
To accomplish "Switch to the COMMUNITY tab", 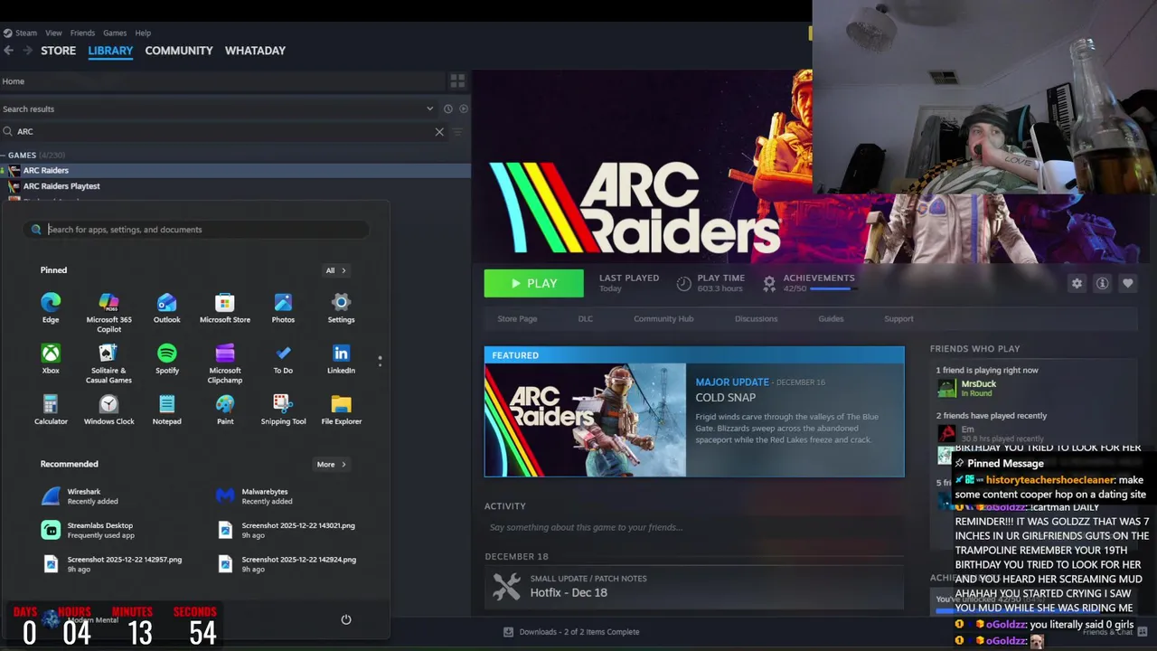I will [x=179, y=51].
